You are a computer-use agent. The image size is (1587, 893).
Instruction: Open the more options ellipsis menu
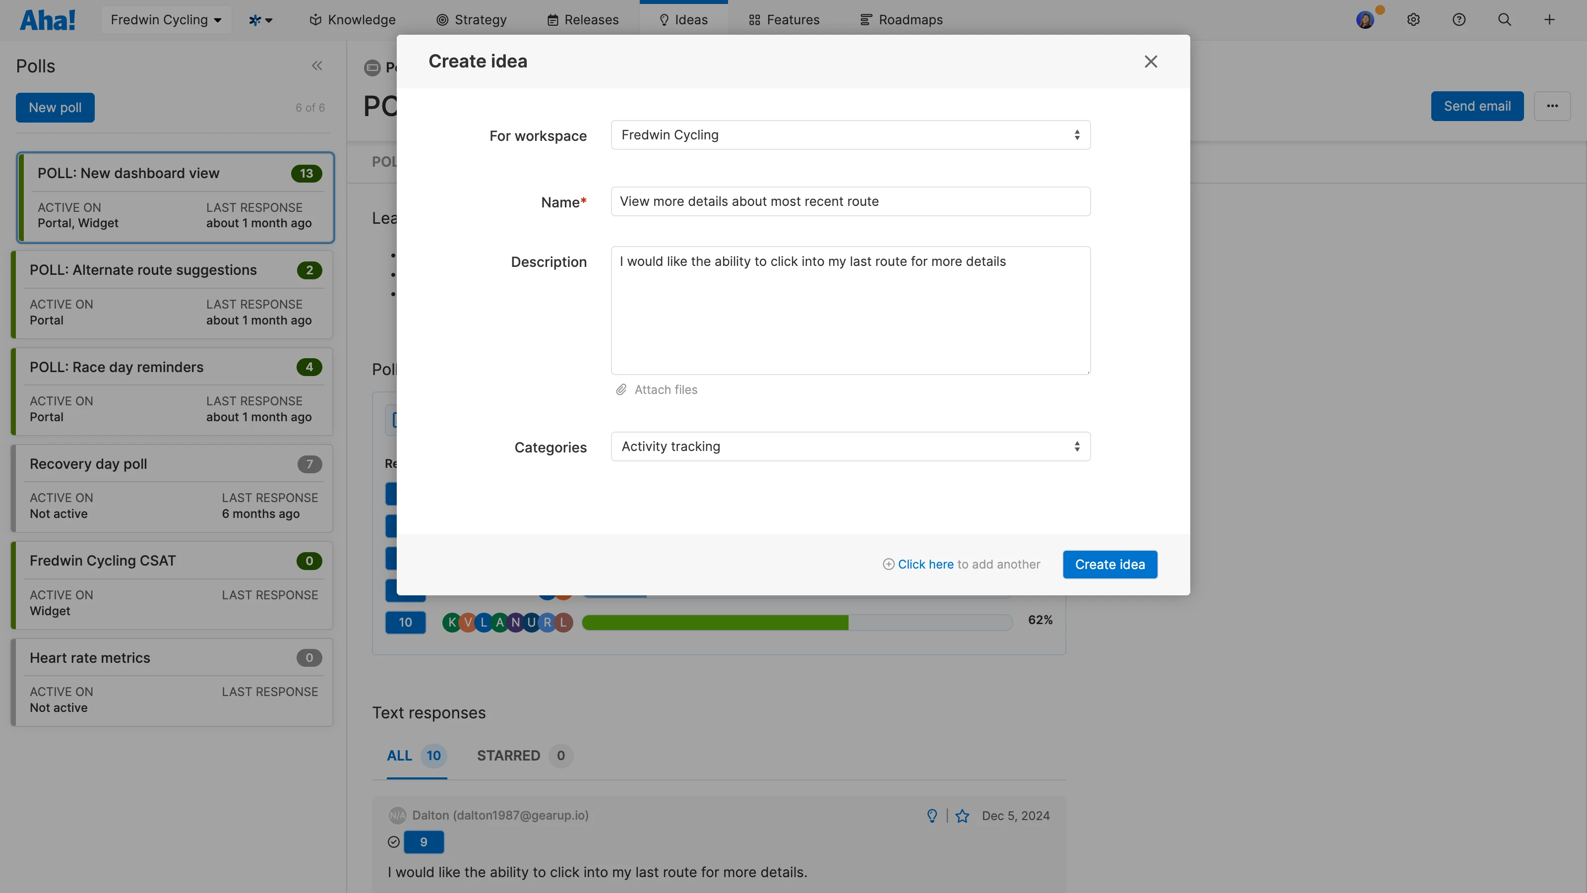tap(1552, 105)
